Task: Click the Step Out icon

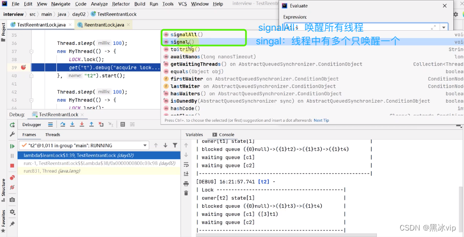Action: pos(91,124)
